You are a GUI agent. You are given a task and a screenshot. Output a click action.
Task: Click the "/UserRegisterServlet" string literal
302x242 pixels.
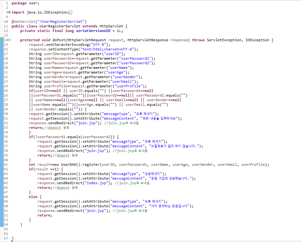[x=61, y=22]
